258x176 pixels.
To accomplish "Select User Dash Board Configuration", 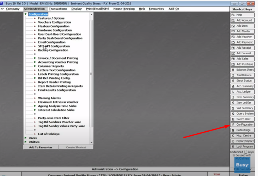I will click(60, 34).
